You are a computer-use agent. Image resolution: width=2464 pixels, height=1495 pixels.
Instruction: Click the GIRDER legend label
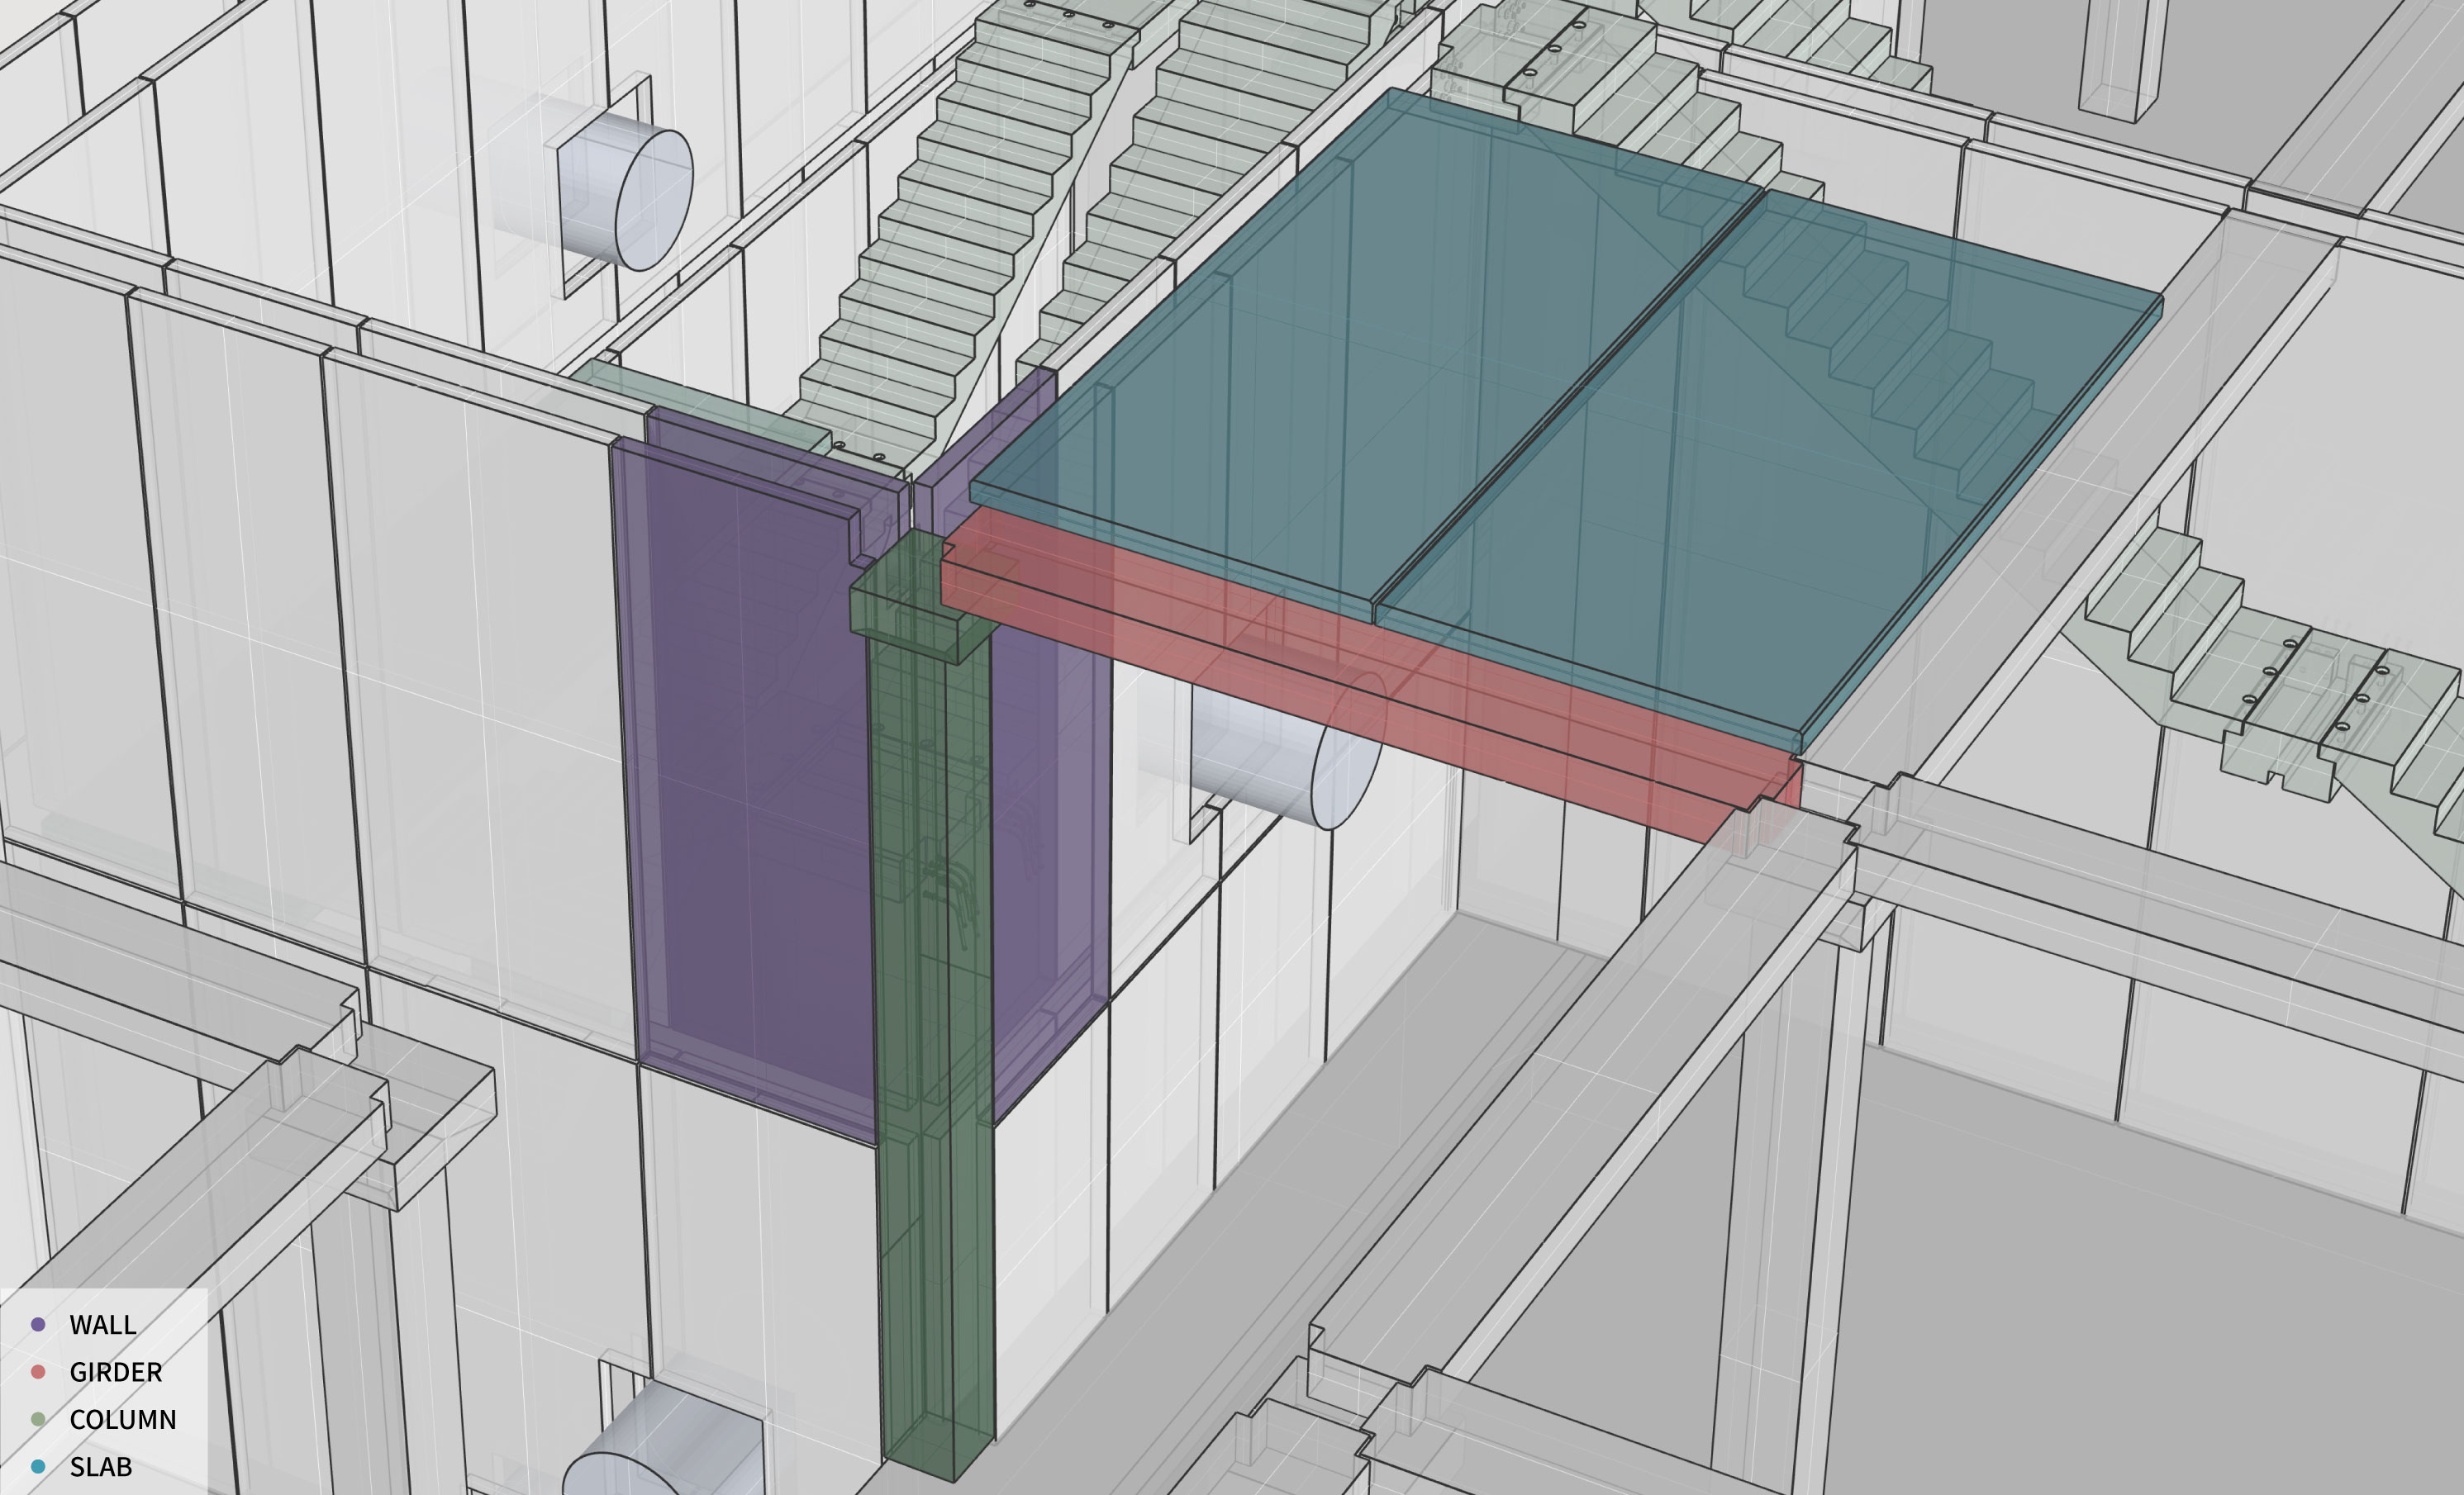tap(116, 1372)
